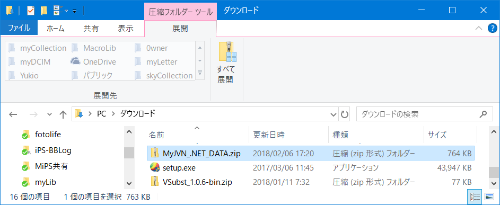Go back with the left arrow
This screenshot has width=500, height=205.
[x=13, y=114]
